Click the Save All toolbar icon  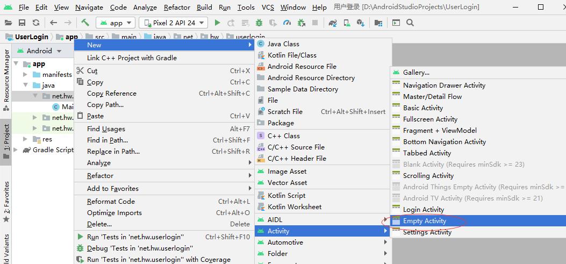(x=22, y=23)
